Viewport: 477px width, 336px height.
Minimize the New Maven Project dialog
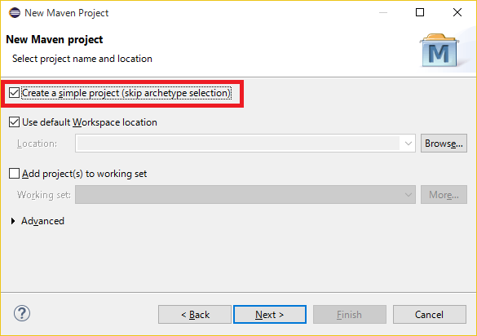[383, 12]
